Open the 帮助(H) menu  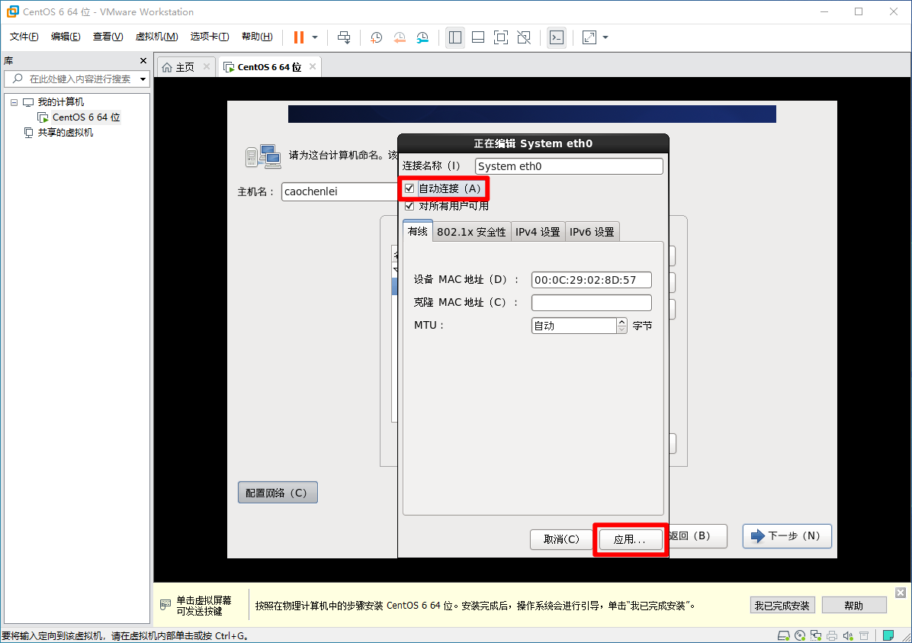[257, 37]
